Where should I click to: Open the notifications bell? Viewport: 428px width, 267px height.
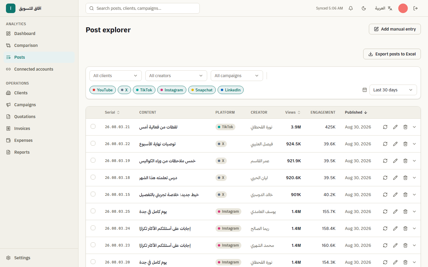[351, 8]
